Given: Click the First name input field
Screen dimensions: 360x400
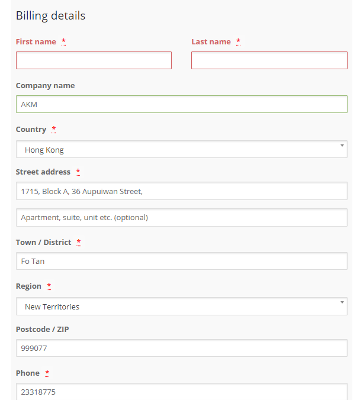Looking at the screenshot, I should 94,60.
